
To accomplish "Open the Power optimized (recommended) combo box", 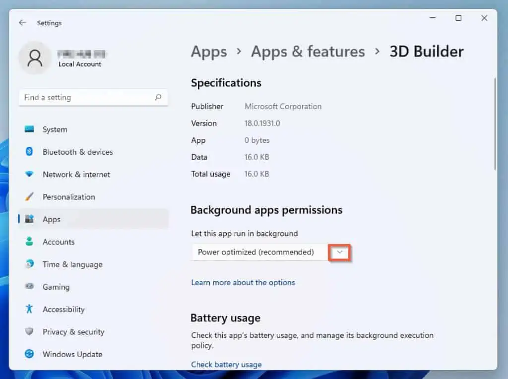I will point(259,252).
